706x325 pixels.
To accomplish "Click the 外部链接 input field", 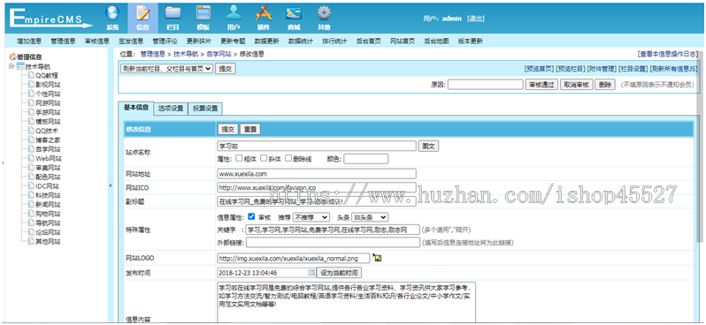I will point(333,243).
